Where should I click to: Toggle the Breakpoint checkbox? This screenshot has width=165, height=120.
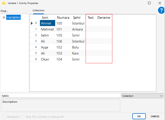[4, 116]
